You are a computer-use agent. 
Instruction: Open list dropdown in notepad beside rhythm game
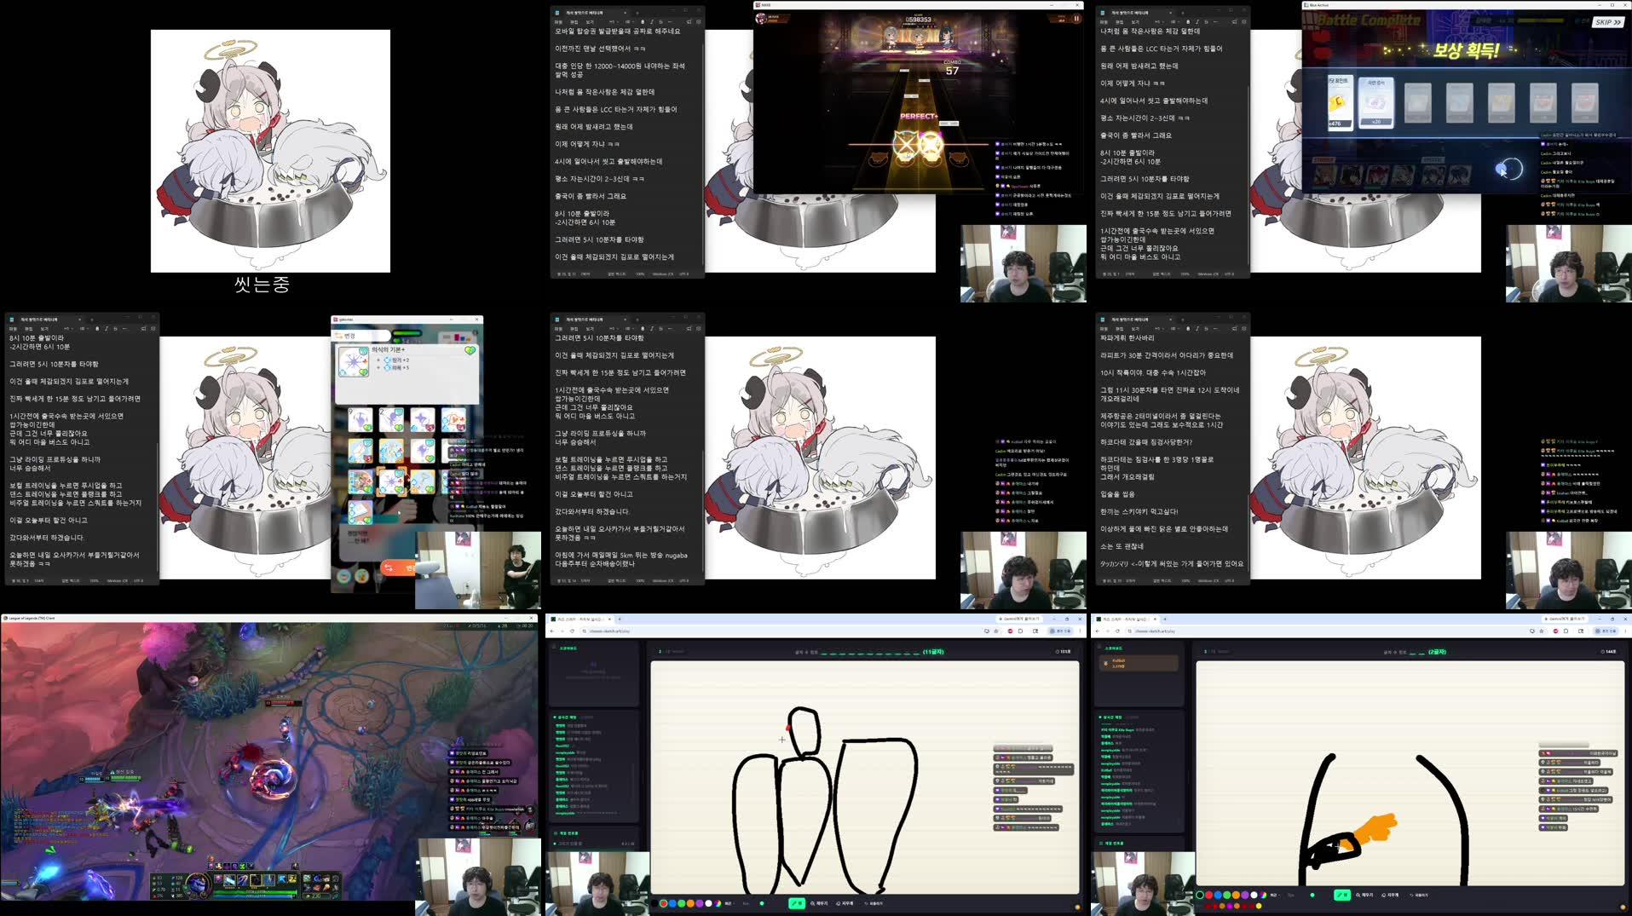(629, 22)
